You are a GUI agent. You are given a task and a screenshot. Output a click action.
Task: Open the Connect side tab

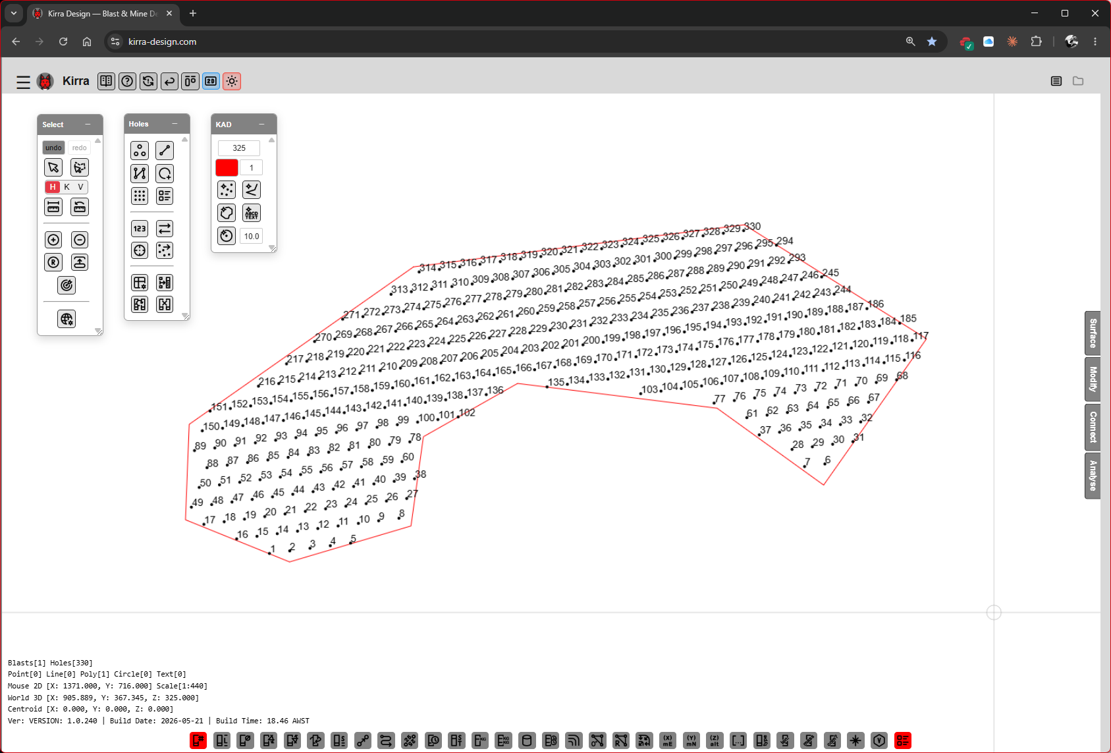pos(1093,427)
